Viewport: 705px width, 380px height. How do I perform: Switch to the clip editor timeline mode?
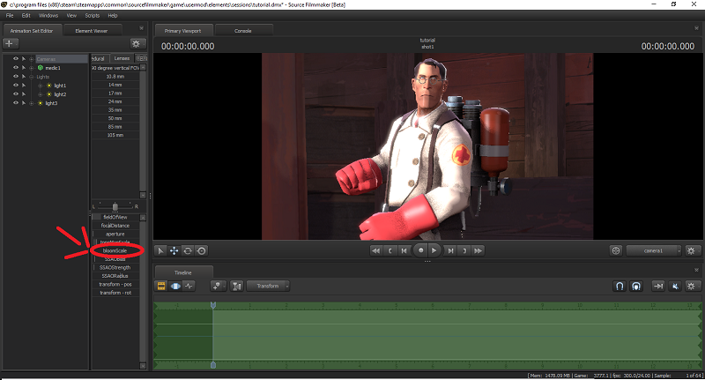(162, 286)
